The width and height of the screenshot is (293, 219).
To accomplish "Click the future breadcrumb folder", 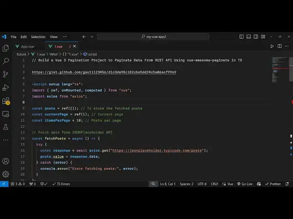I will [22, 54].
